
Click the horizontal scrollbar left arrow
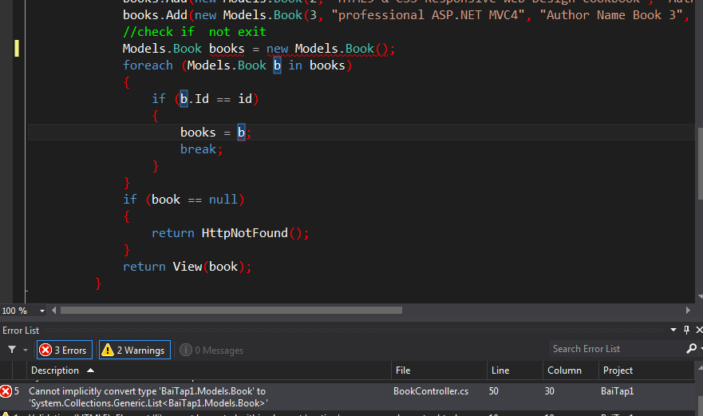click(x=54, y=311)
